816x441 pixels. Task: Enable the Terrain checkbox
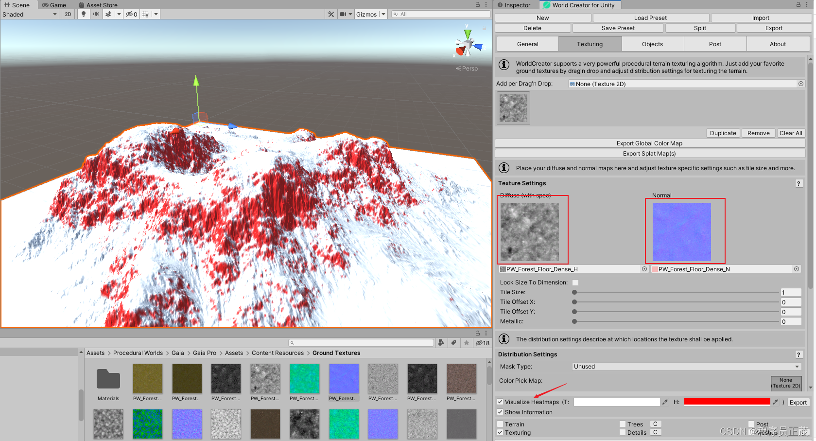pyautogui.click(x=500, y=423)
